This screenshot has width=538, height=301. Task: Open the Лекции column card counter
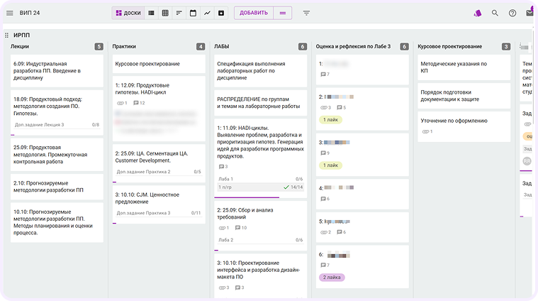tap(99, 47)
